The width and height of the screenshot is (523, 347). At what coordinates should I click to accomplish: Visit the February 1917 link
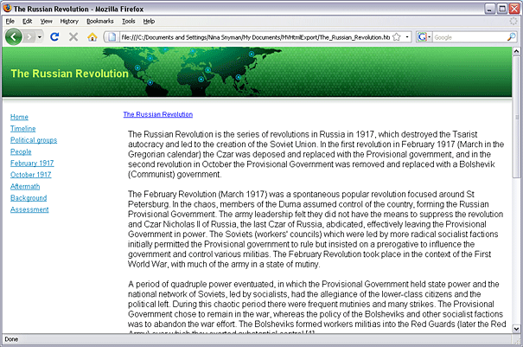click(x=32, y=163)
